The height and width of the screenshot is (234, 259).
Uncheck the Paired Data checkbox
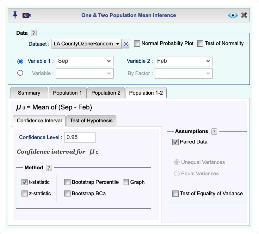[x=175, y=142]
